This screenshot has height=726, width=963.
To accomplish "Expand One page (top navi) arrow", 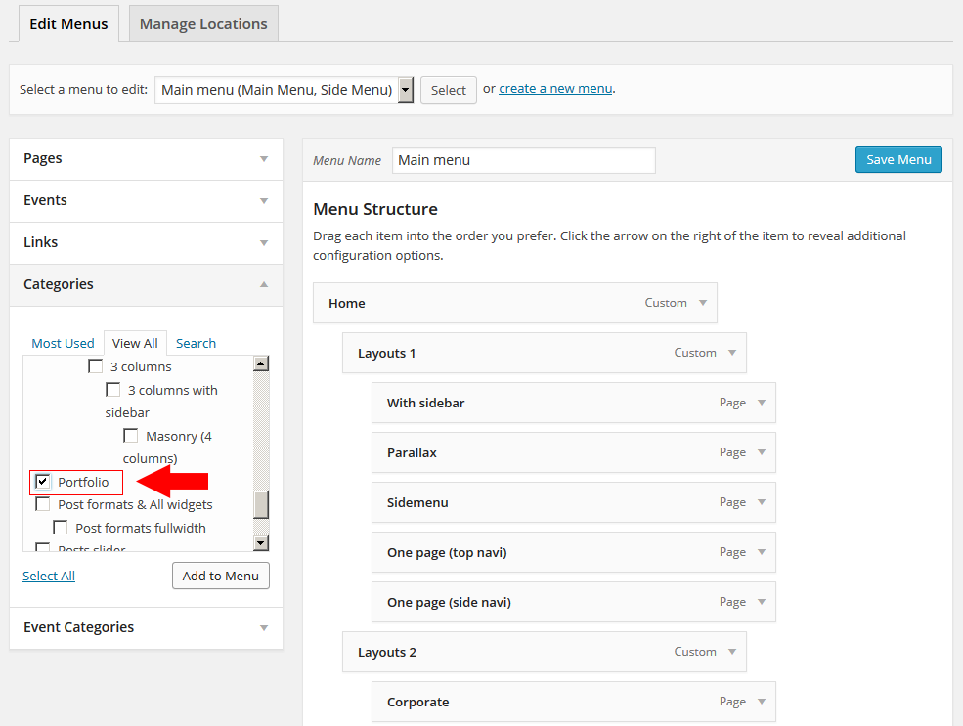I will [x=761, y=552].
